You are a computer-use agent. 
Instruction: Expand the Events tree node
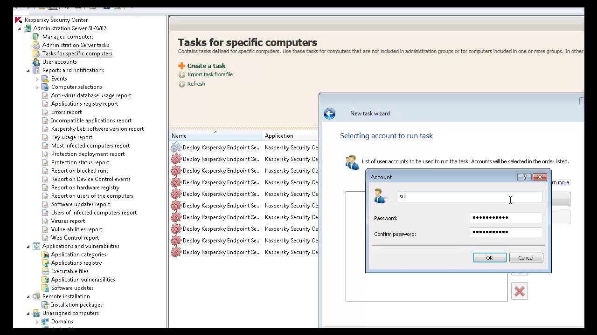(x=37, y=79)
